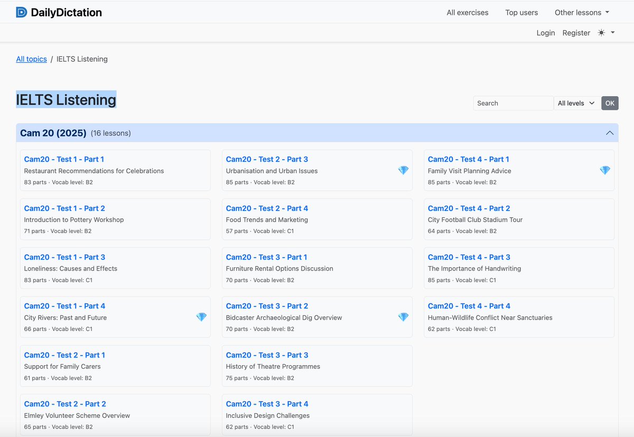Image resolution: width=634 pixels, height=437 pixels.
Task: Click the diamond icon on Cam20 Test 4 Part 1
Action: point(605,170)
